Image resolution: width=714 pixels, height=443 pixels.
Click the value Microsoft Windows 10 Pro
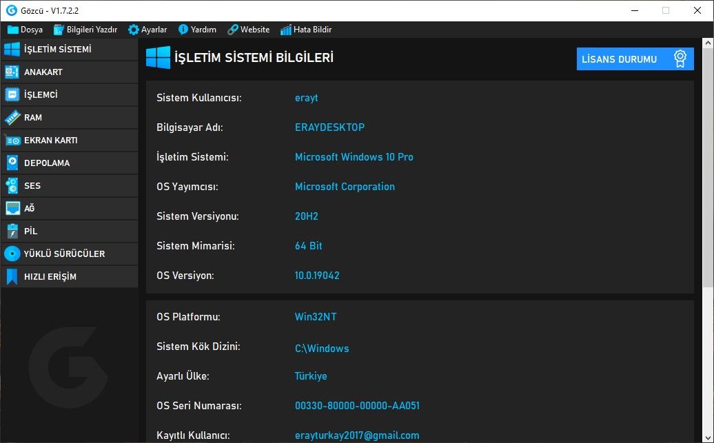pyautogui.click(x=354, y=157)
